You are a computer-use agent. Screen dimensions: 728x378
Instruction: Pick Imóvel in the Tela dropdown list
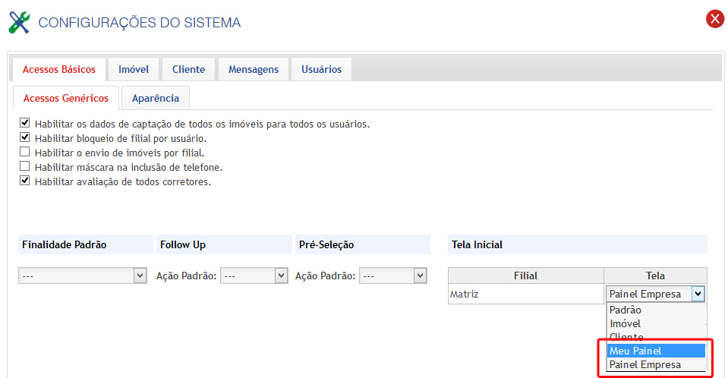pos(656,323)
